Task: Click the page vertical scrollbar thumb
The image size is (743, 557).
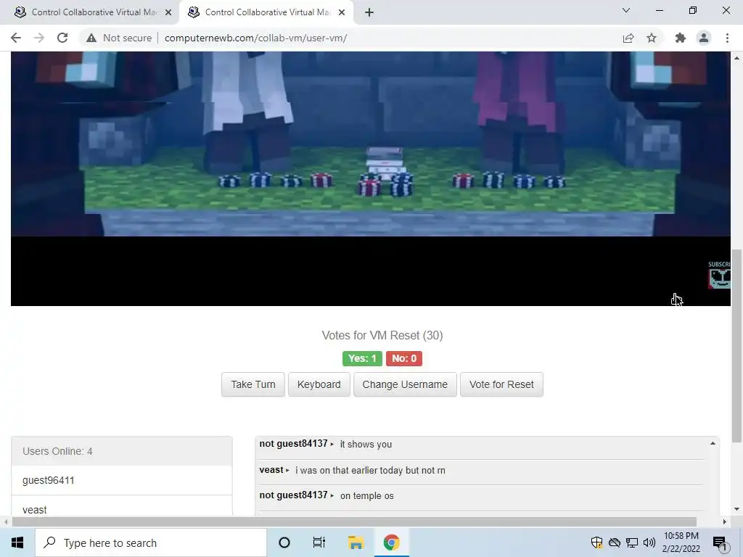Action: click(737, 346)
